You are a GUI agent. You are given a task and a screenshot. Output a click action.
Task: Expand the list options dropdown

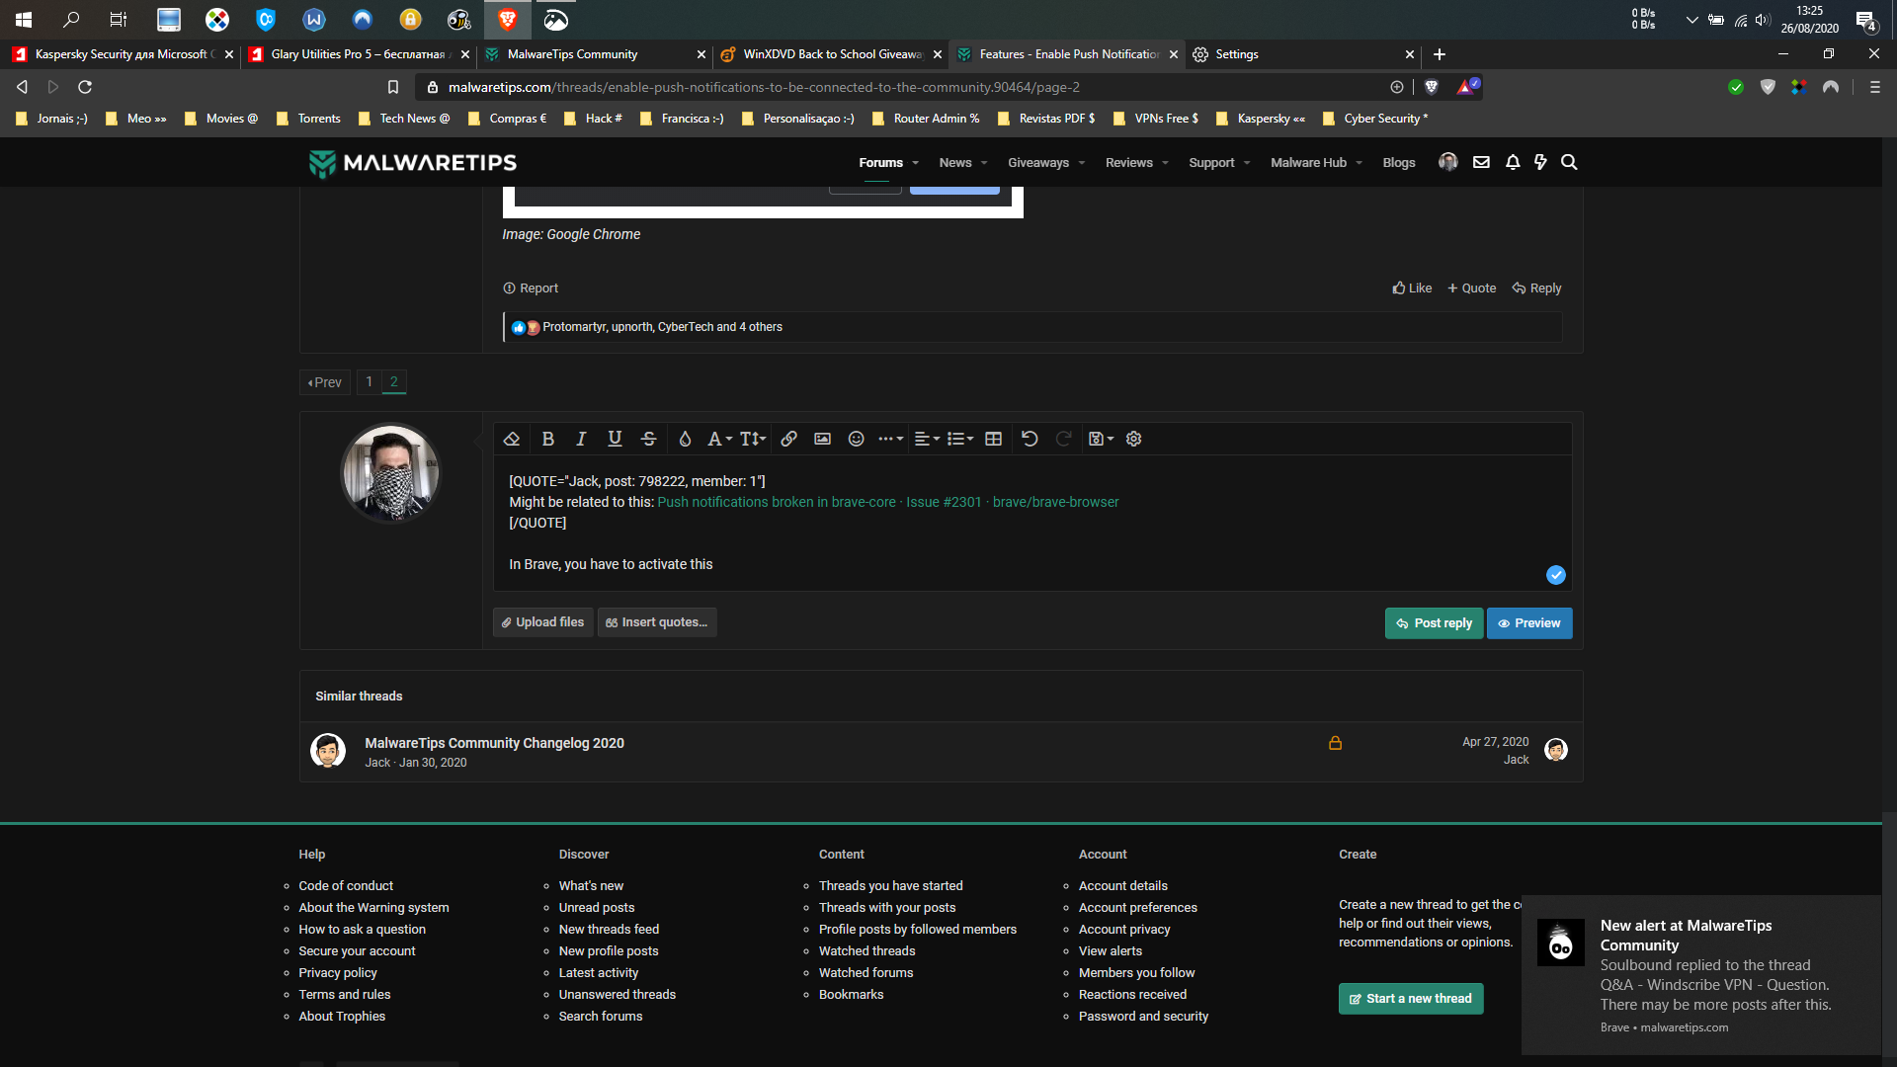pos(959,439)
